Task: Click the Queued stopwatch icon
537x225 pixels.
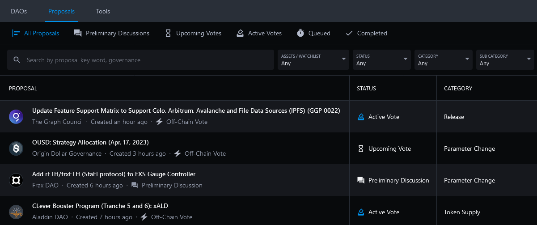Action: 300,33
